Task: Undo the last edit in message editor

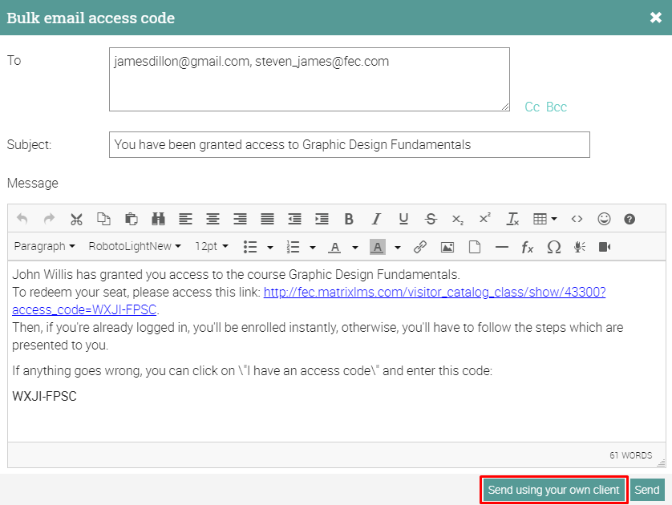Action: point(22,219)
